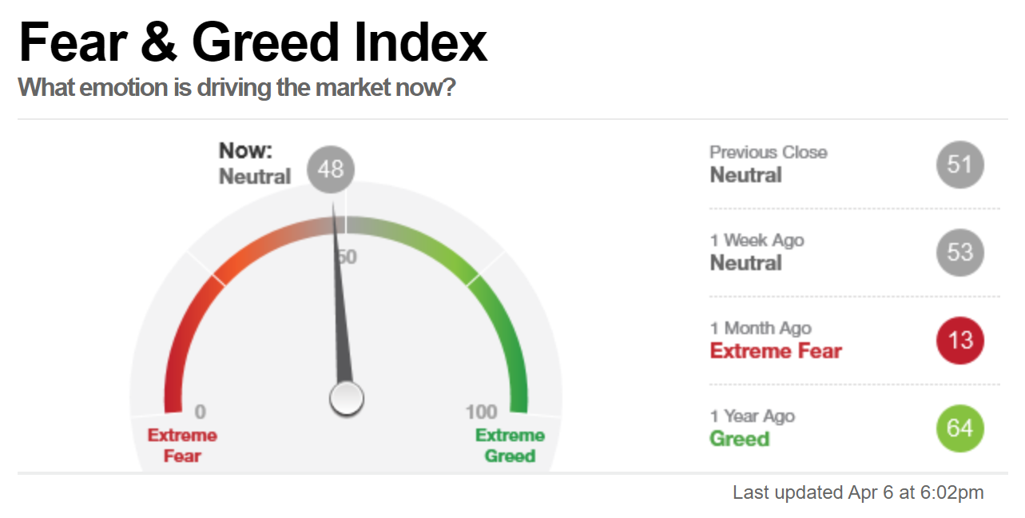Click the gray 48 current value bubble
Screen dimensions: 1025x518
(331, 169)
